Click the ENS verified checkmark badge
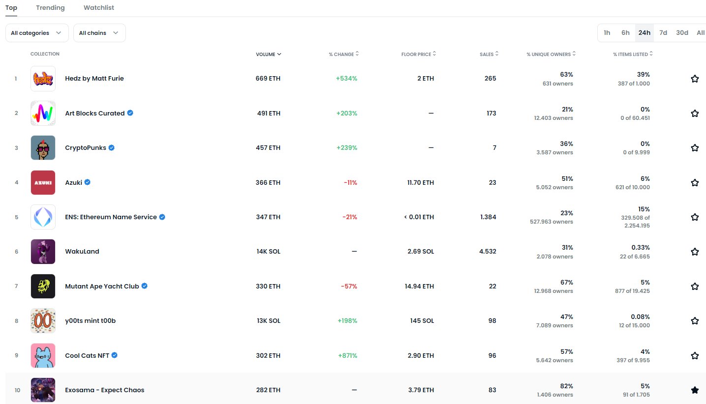Viewport: 706px width, 404px height. pyautogui.click(x=162, y=217)
